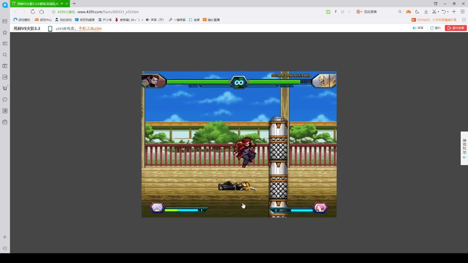Click the scissors screenshot tool
468x263 pixels.
click(434, 12)
